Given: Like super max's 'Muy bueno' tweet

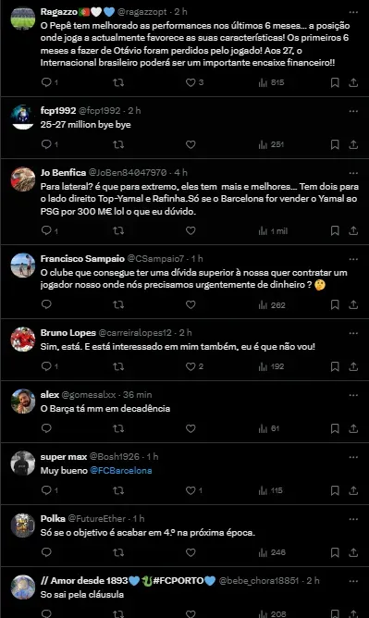Looking at the screenshot, I should click(x=191, y=490).
